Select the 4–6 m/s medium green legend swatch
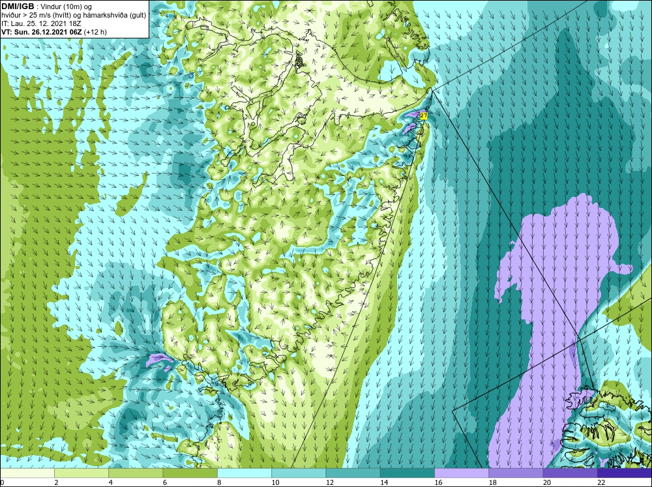652x487 pixels. (136, 473)
